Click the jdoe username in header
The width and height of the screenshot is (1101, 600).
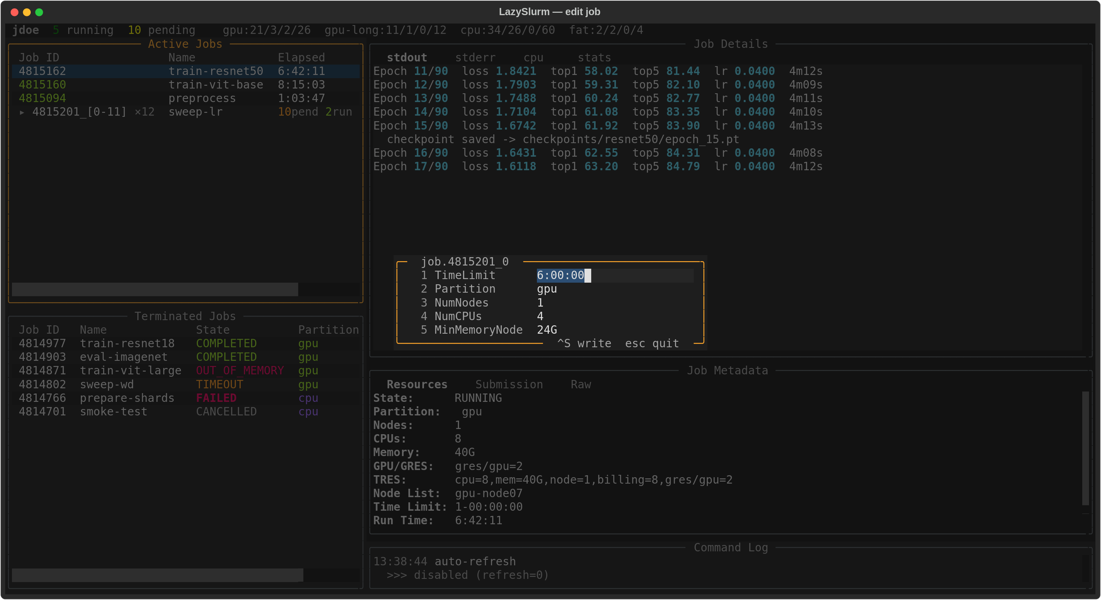(x=26, y=30)
